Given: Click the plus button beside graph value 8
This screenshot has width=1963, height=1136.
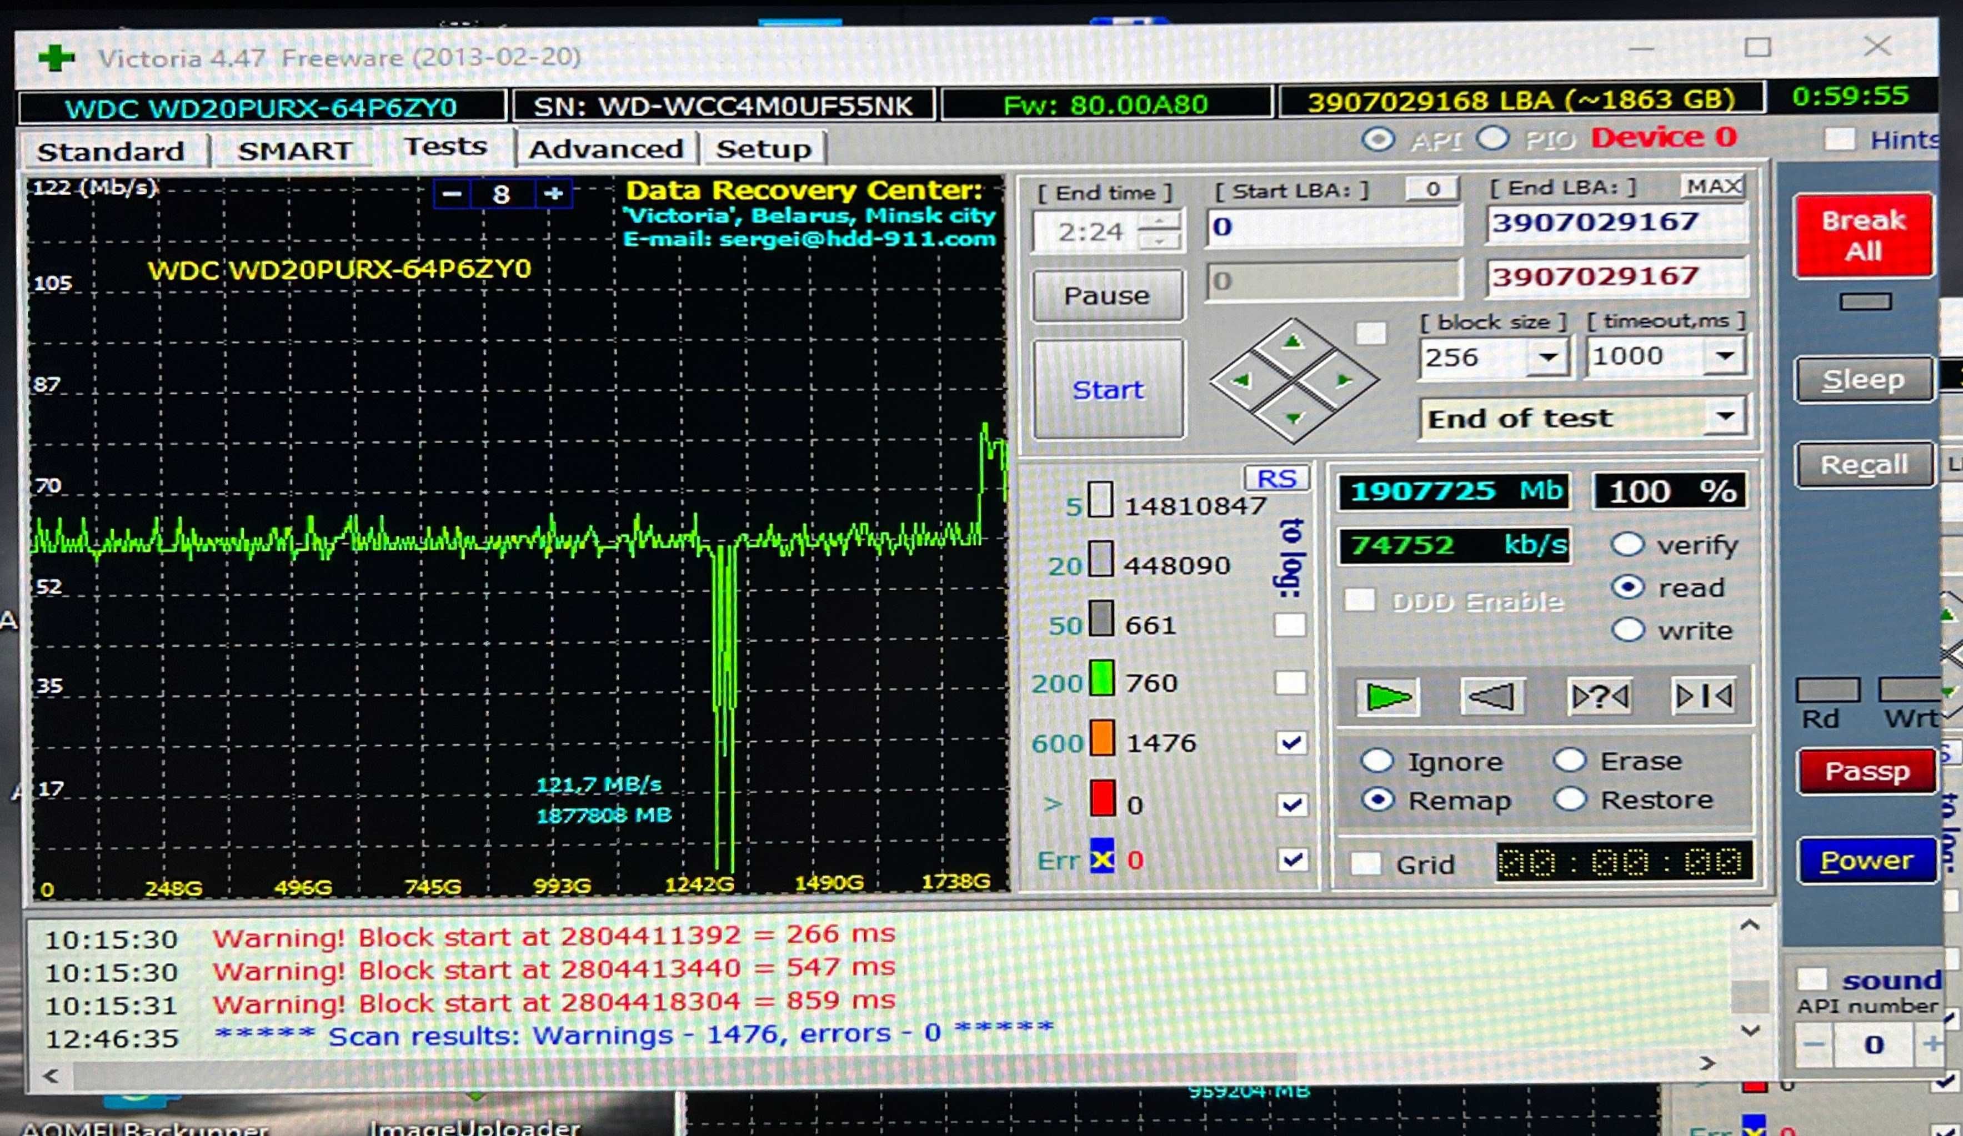Looking at the screenshot, I should (554, 193).
